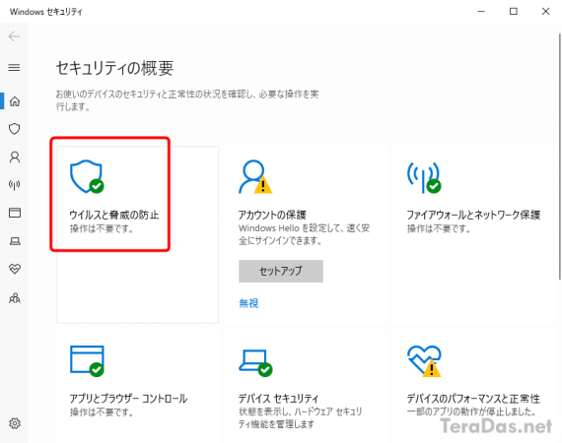Viewport: 562px width, 443px height.
Task: Close the Windows セキュリティ window
Action: [545, 12]
